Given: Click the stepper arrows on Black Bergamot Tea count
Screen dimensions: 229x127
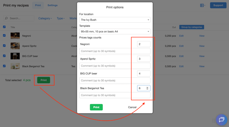Looking at the screenshot, I should [x=147, y=88].
